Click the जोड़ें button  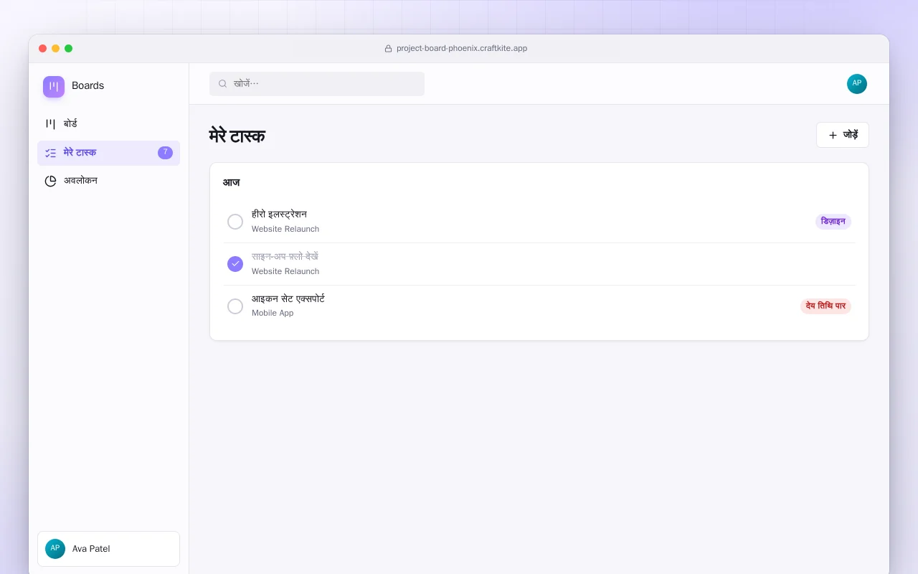843,135
